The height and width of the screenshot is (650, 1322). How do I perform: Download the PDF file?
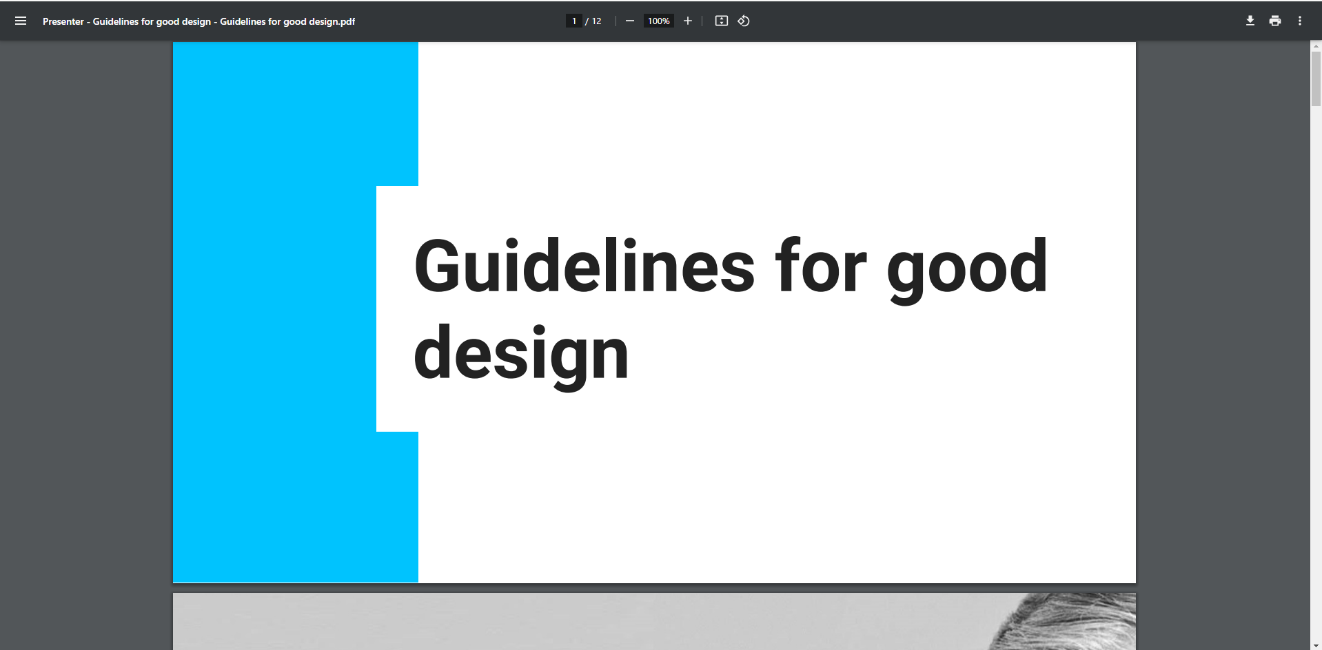tap(1250, 21)
